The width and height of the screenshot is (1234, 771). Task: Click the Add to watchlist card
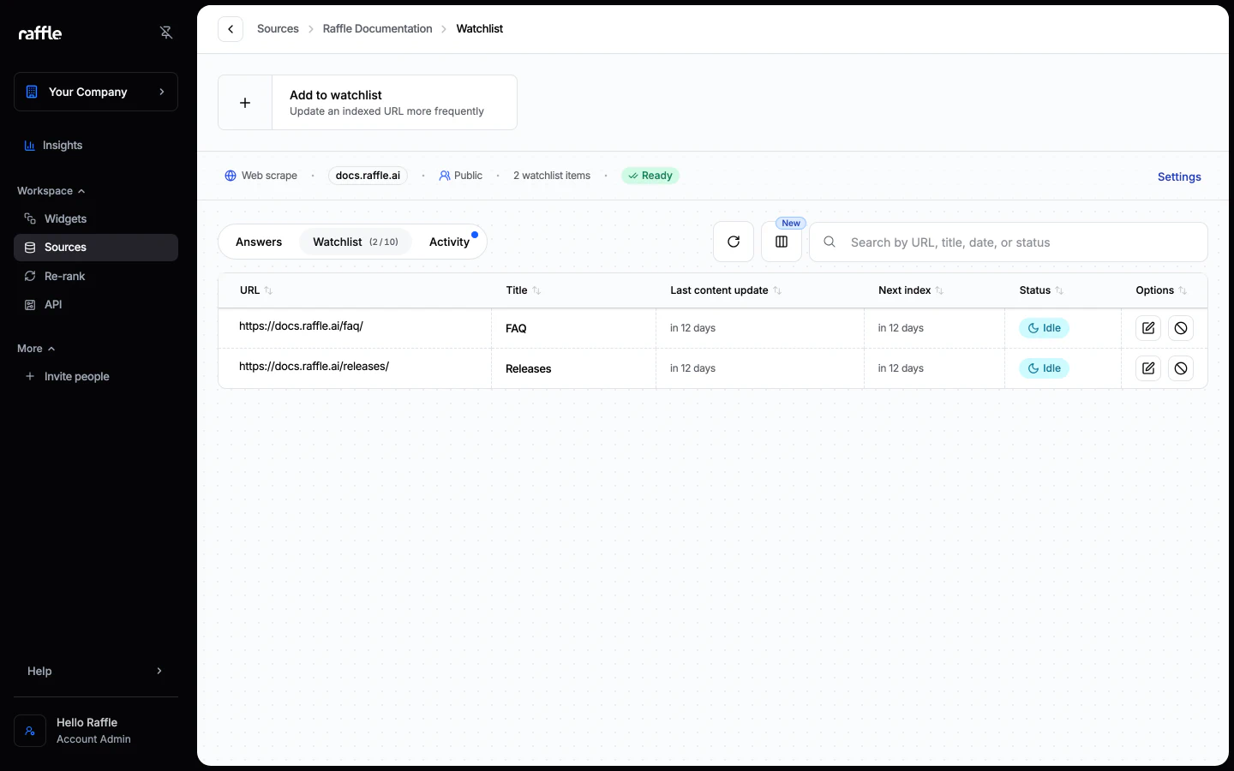tap(368, 103)
